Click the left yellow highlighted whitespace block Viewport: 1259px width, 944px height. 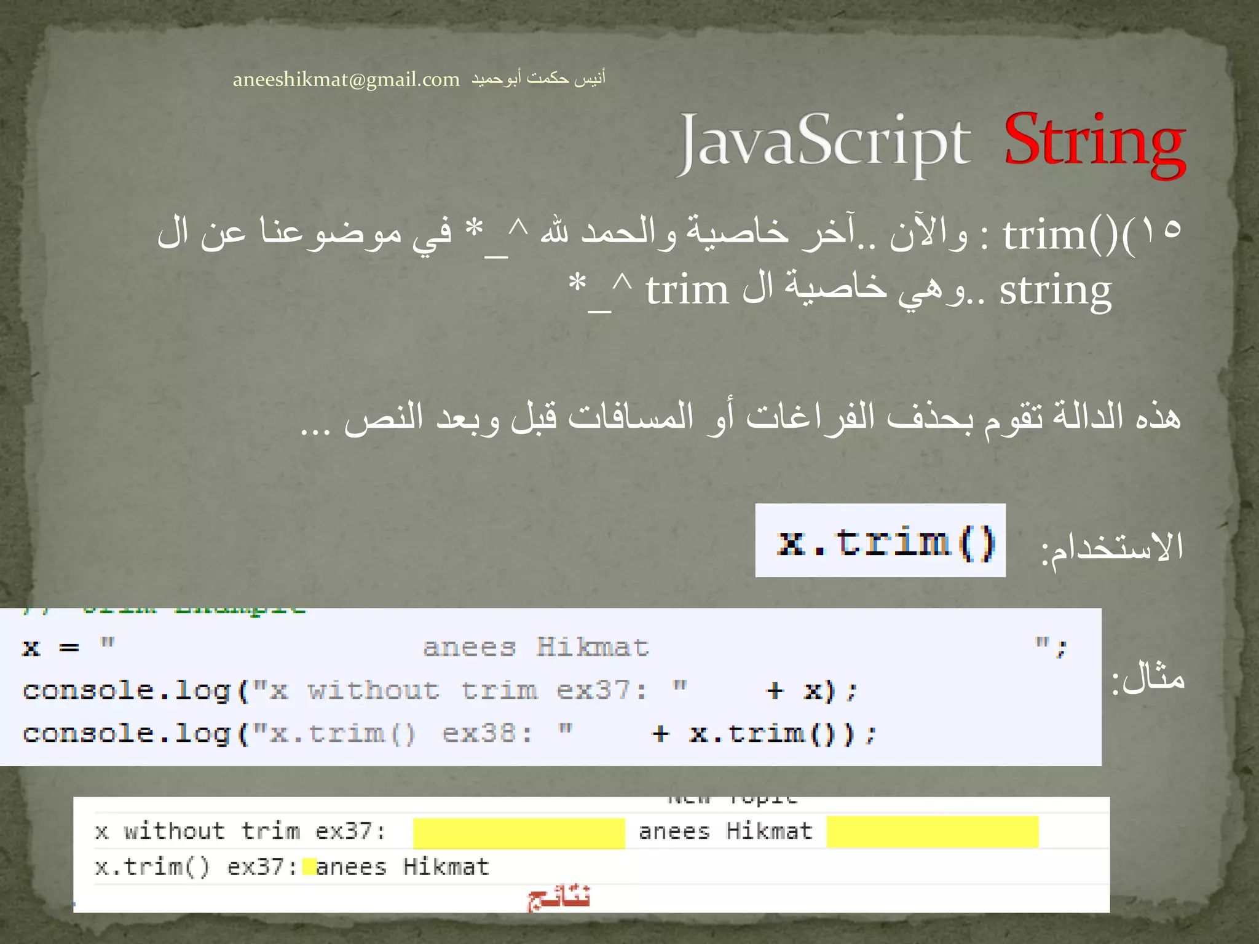(518, 833)
